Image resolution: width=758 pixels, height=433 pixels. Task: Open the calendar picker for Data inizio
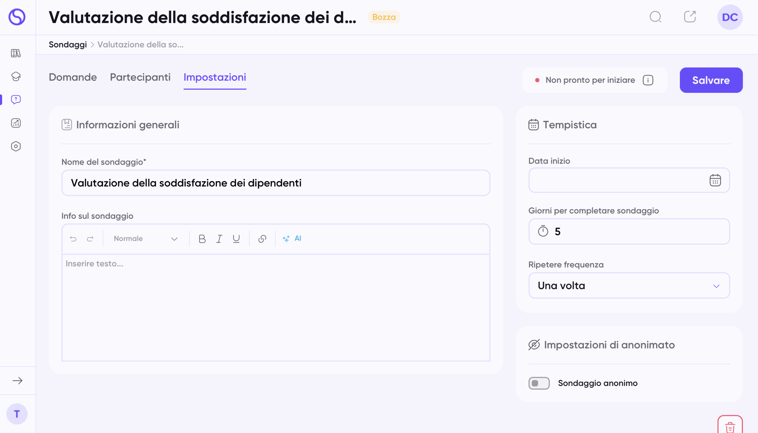point(715,180)
